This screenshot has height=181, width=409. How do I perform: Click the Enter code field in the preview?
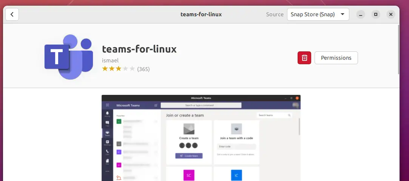pos(236,147)
